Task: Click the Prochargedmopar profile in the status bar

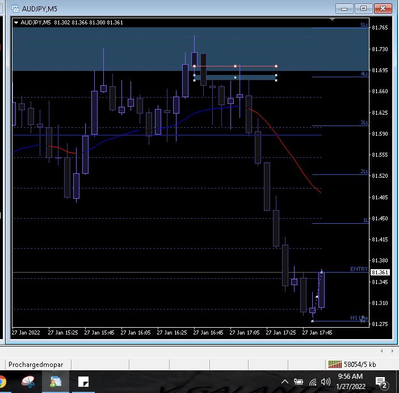Action: 36,365
